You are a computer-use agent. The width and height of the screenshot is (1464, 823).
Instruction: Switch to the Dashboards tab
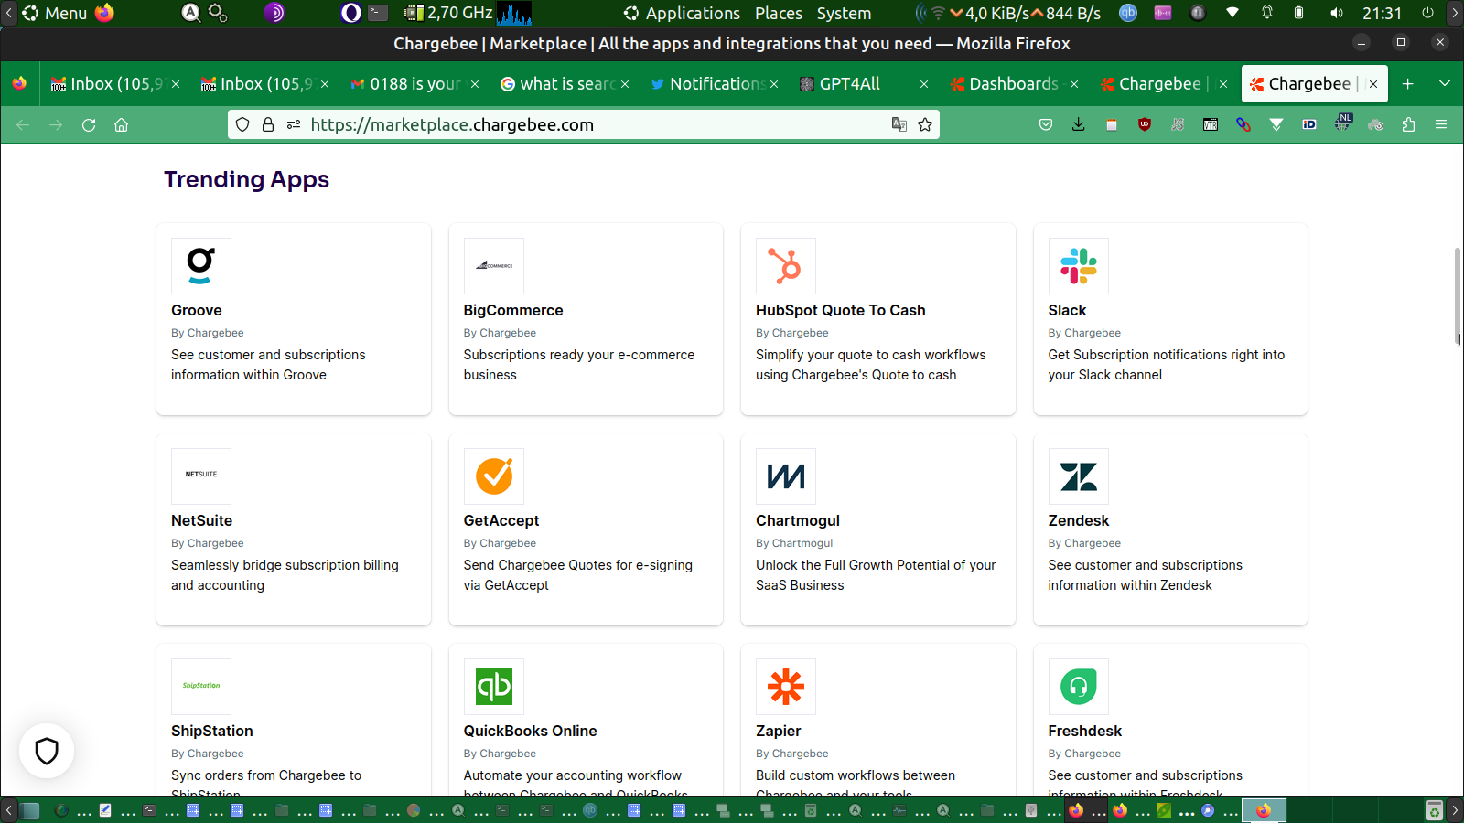point(1014,84)
